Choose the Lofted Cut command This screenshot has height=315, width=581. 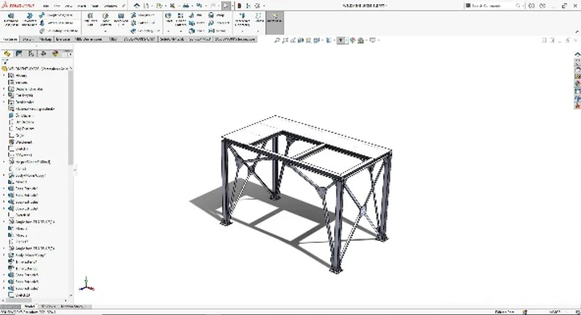142,23
